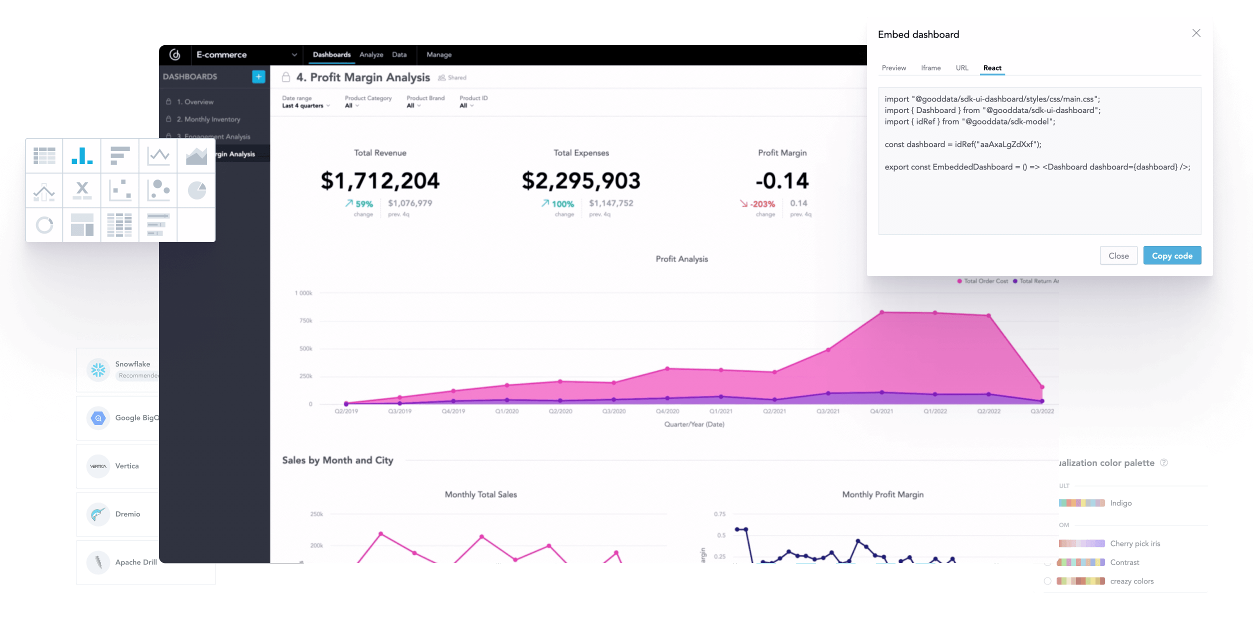Select the Indigo palette color swatch
Screen dimensions: 1253x633
[1081, 503]
